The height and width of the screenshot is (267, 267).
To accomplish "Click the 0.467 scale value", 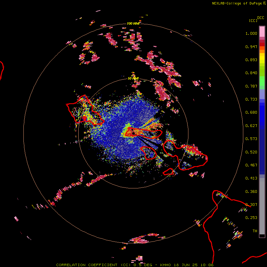I will 251,165.
